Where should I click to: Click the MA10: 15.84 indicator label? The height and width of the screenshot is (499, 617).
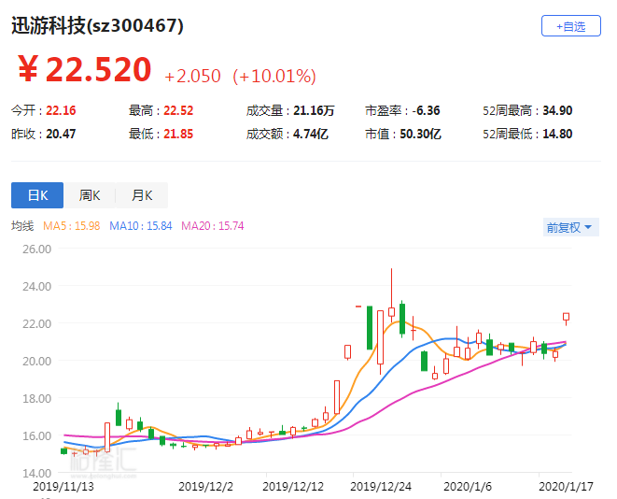coord(140,226)
